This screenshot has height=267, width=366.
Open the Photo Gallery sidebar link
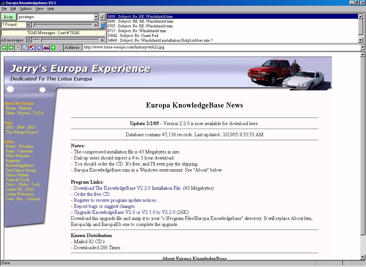pyautogui.click(x=17, y=175)
